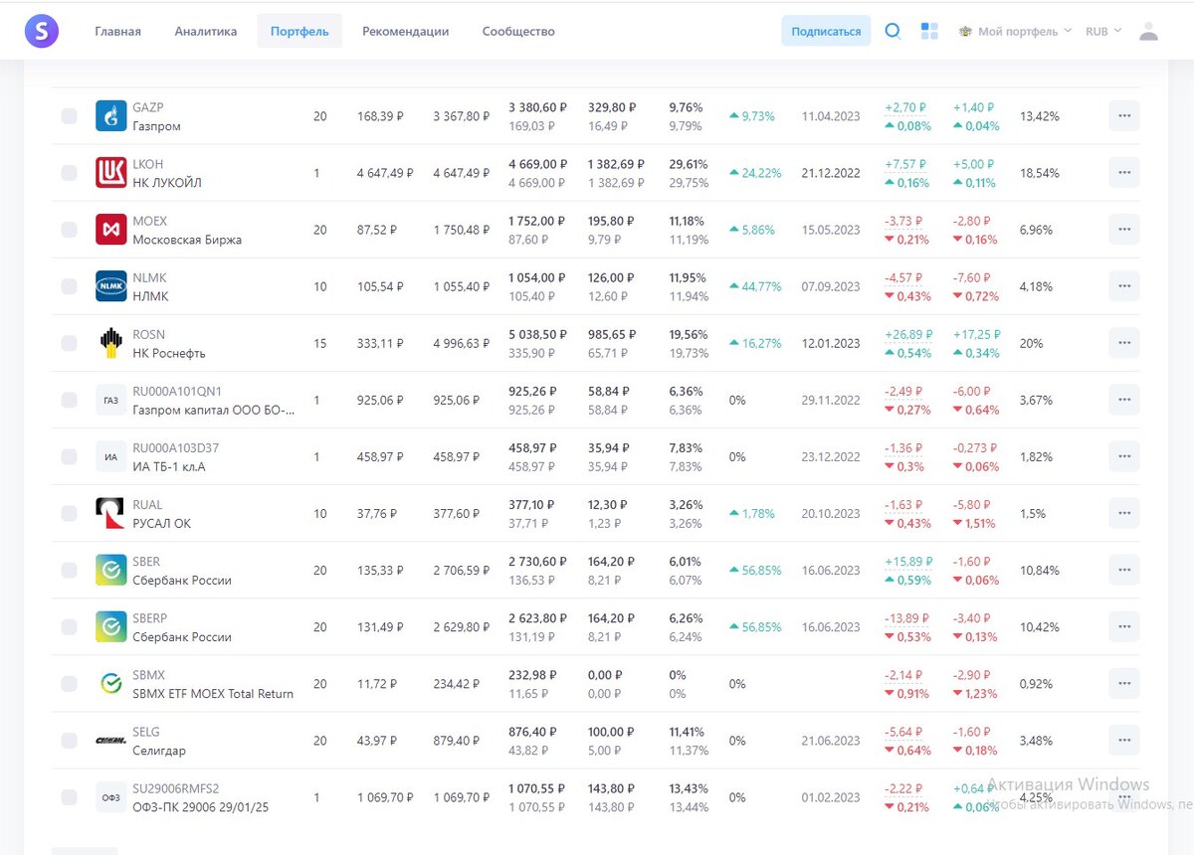This screenshot has height=855, width=1194.
Task: Click the SBERP Sberbank logo
Action: pos(110,626)
